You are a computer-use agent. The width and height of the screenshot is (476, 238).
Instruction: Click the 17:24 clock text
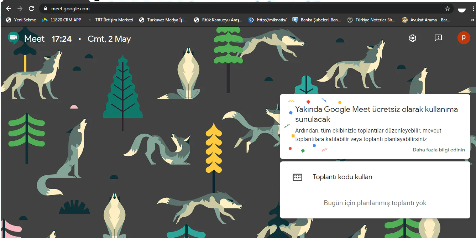pos(62,39)
